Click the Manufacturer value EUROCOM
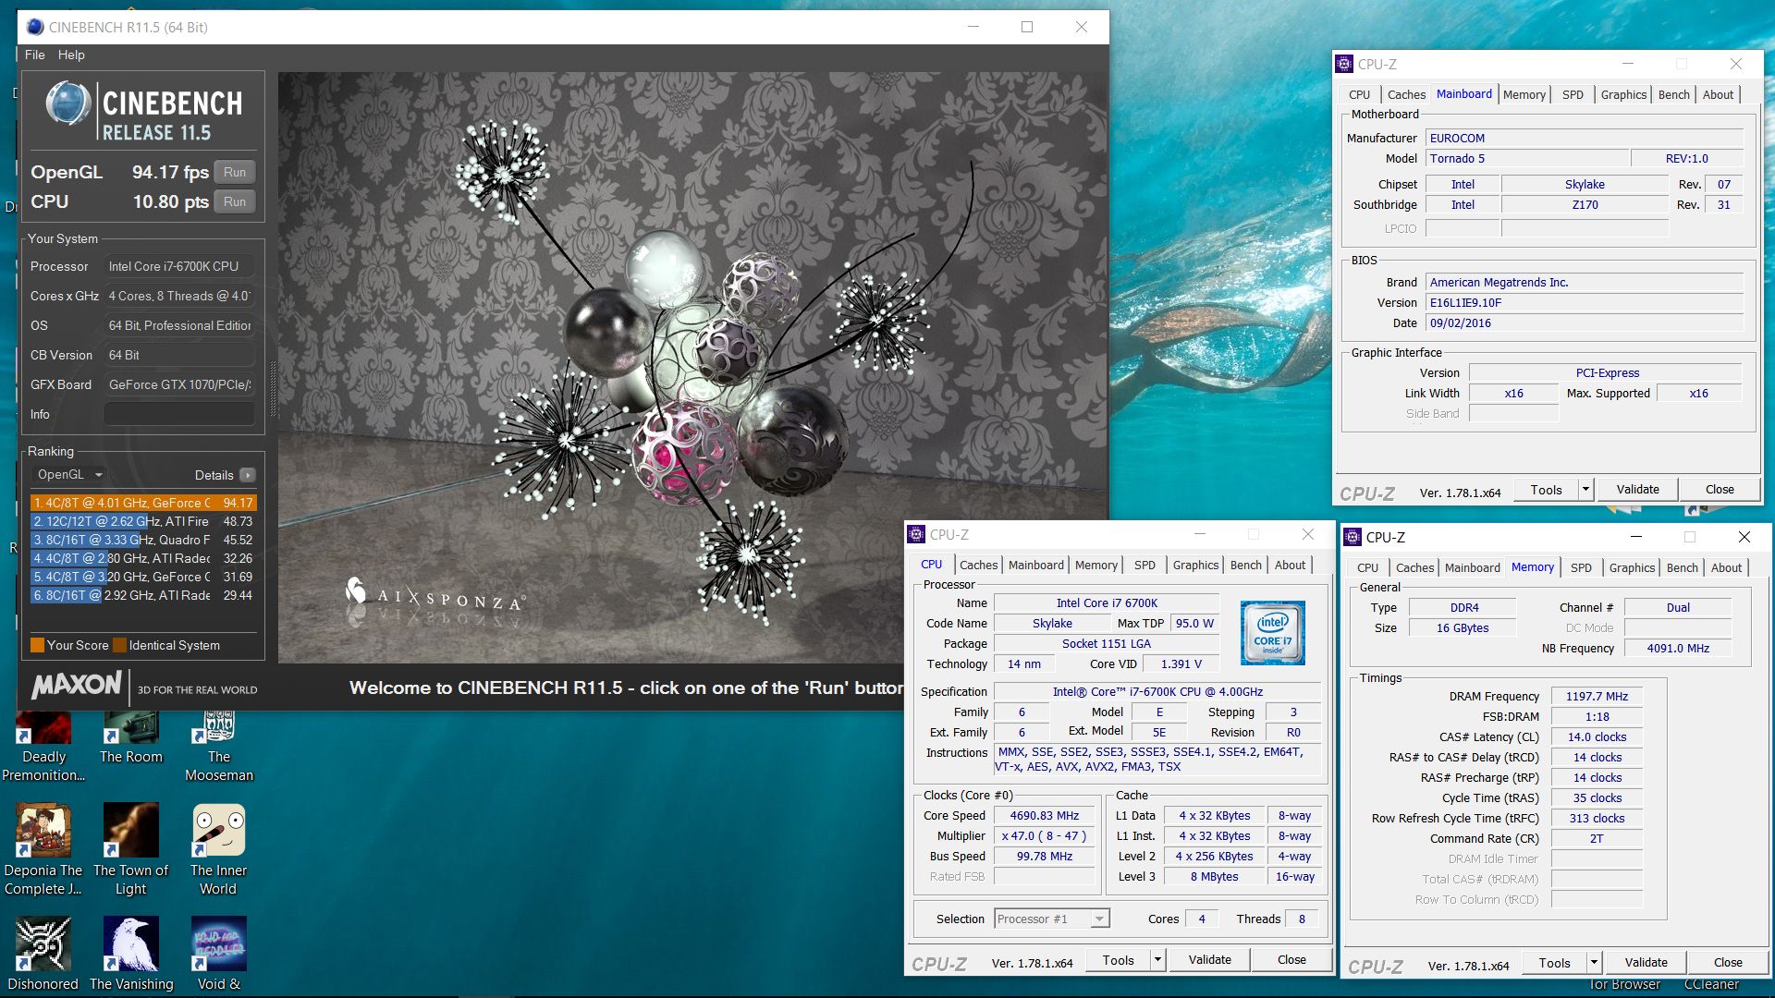Viewport: 1775px width, 998px height. pos(1584,138)
